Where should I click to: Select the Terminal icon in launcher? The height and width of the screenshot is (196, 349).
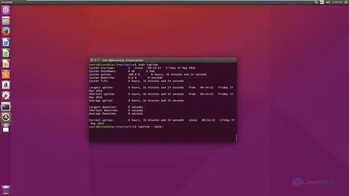(x=6, y=107)
